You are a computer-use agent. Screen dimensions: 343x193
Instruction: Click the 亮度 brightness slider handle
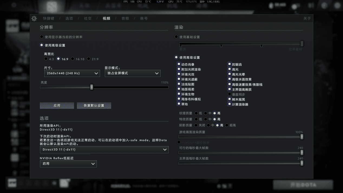point(92,87)
